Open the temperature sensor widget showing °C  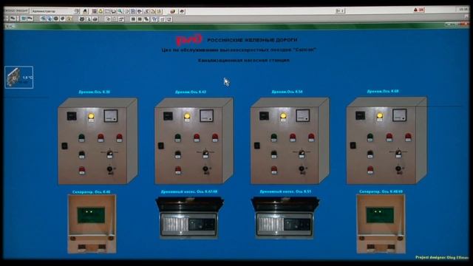18,77
